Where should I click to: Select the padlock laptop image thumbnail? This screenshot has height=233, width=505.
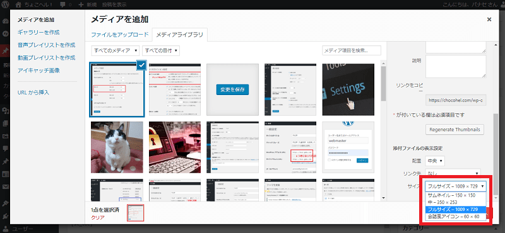tap(175, 147)
